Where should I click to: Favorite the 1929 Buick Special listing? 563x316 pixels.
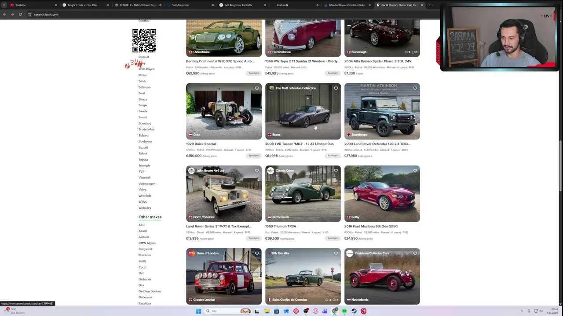[x=257, y=88]
